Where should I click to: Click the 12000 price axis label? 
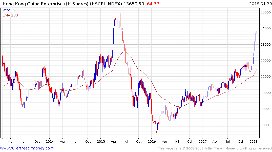[265, 61]
